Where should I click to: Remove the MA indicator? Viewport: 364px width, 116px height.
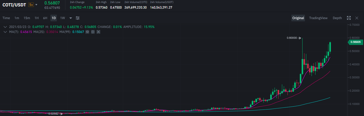[98, 32]
